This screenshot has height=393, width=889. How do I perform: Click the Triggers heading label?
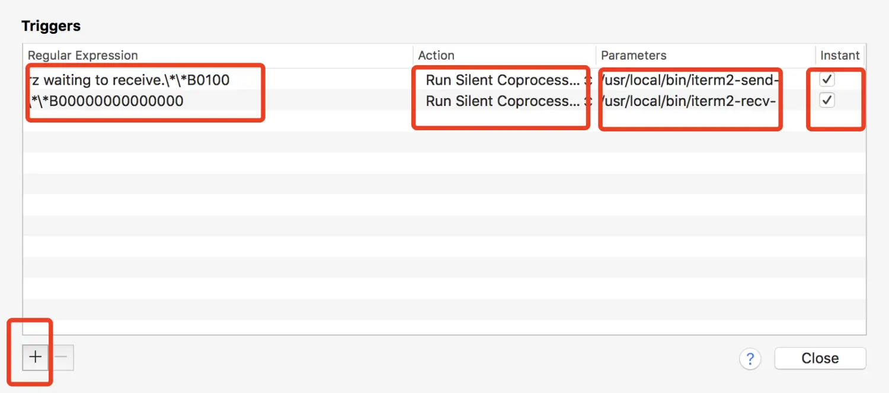point(51,26)
